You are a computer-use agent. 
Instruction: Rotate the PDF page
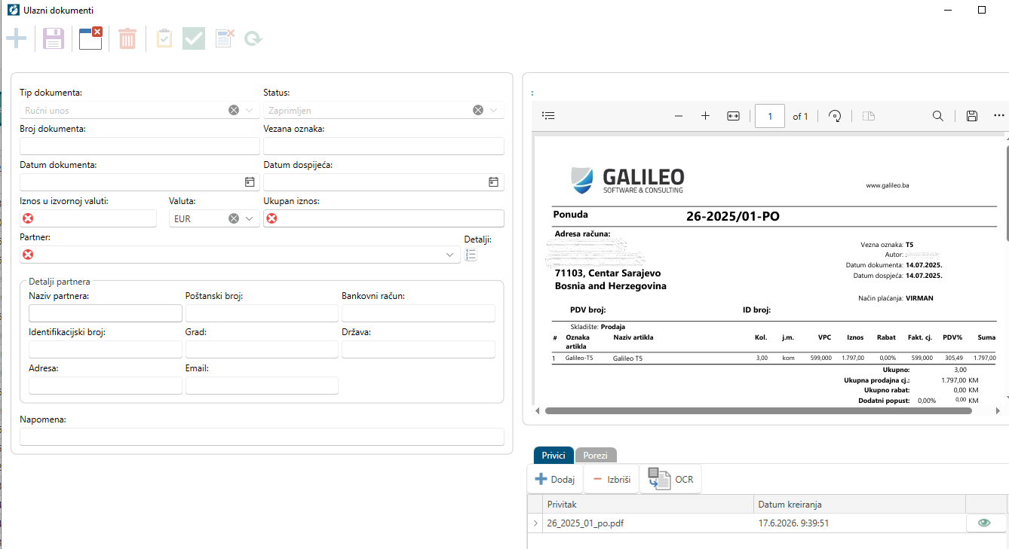coord(835,116)
